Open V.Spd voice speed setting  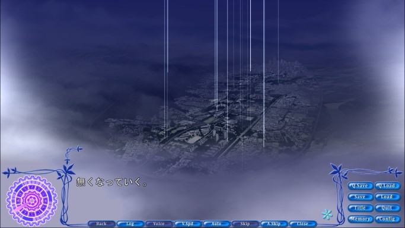[187, 224]
